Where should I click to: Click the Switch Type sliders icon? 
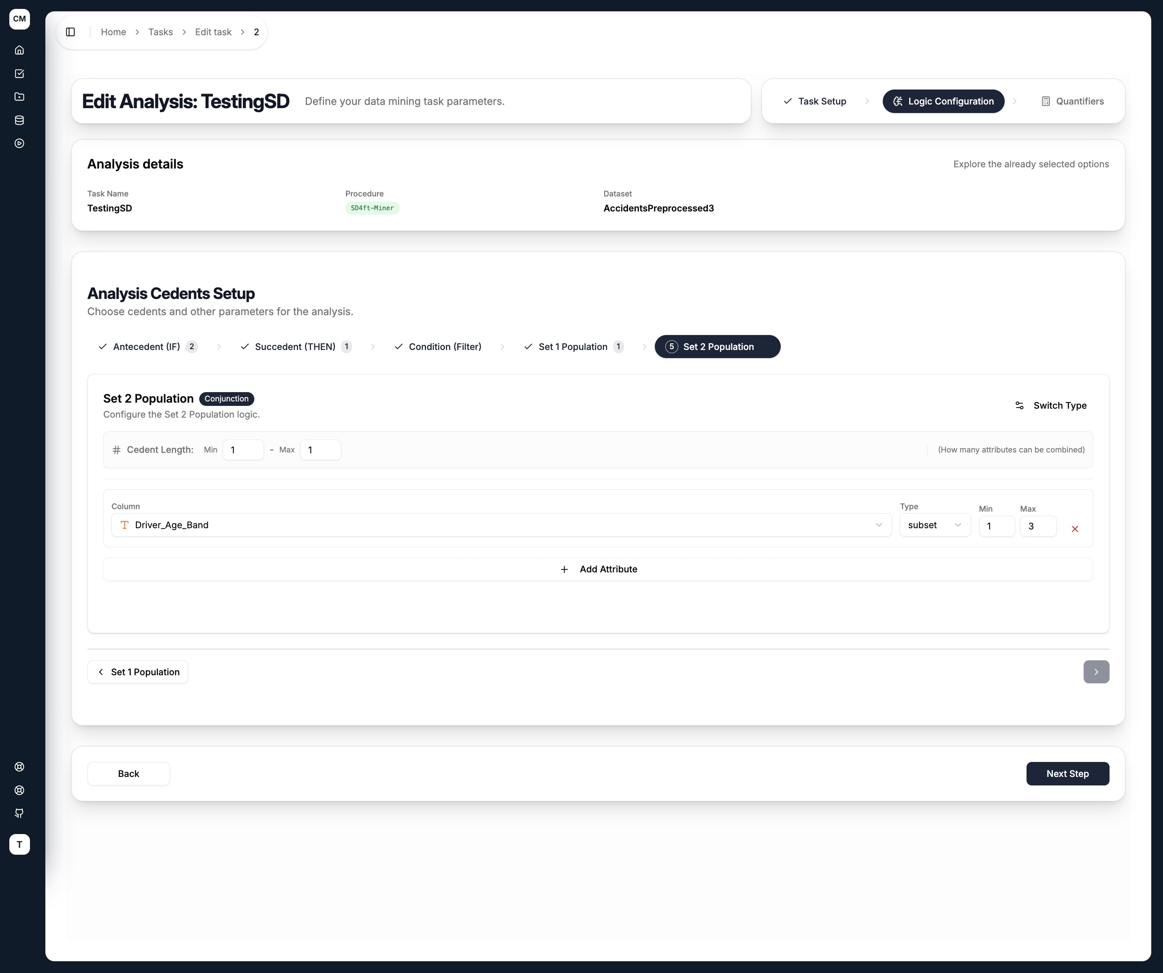(1020, 405)
